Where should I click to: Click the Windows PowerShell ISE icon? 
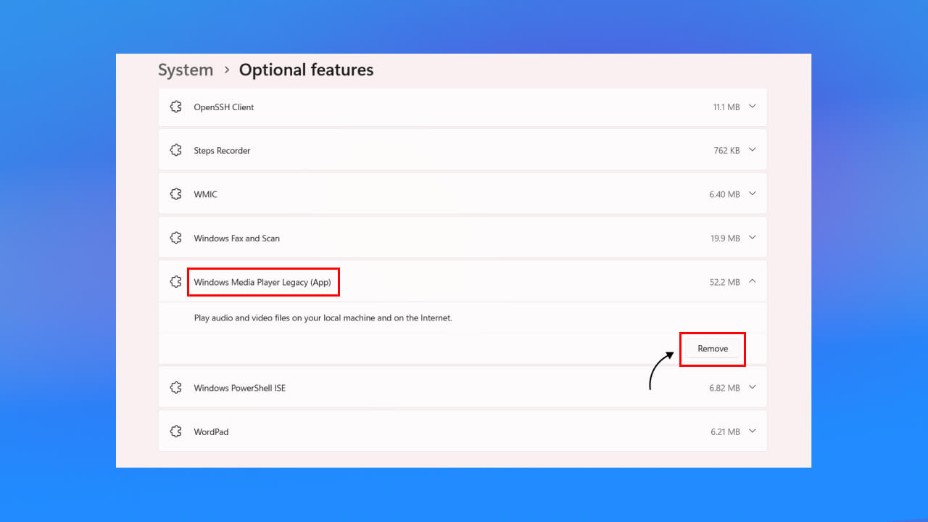175,388
